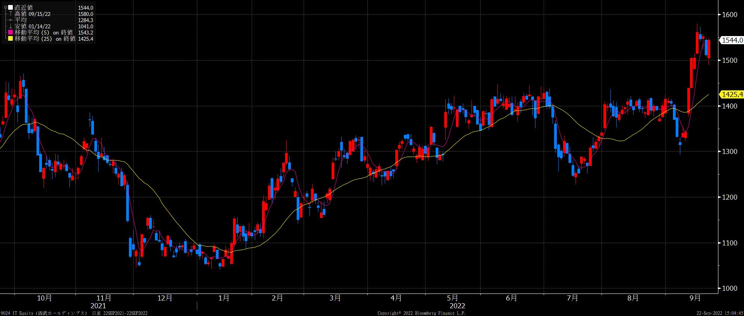Click the Bloomberg Finance copyright text
This screenshot has width=744, height=316.
[x=422, y=313]
